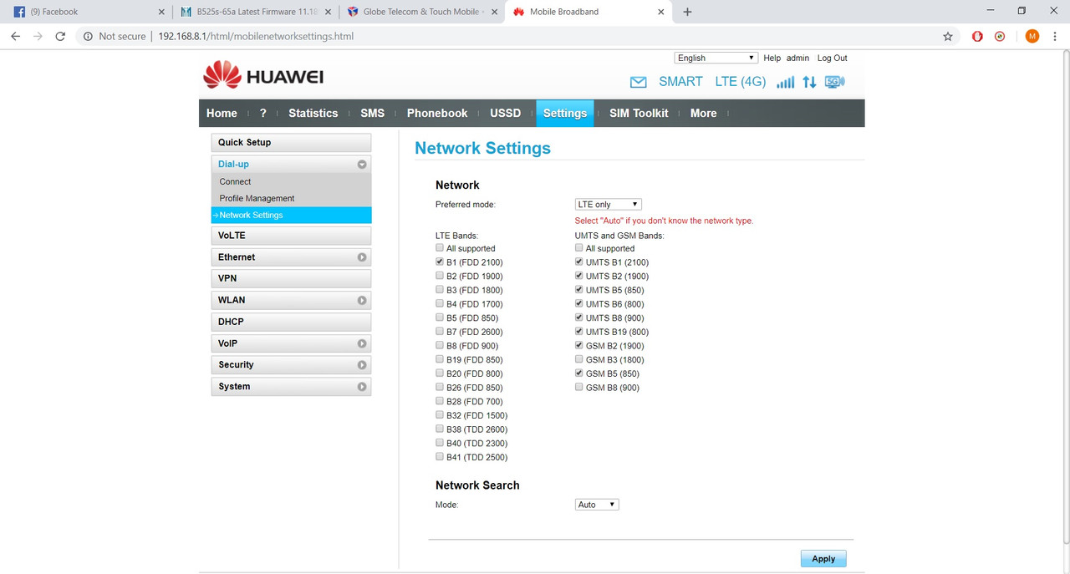Open the Home menu item
Screen dimensions: 1070x574
tap(222, 114)
